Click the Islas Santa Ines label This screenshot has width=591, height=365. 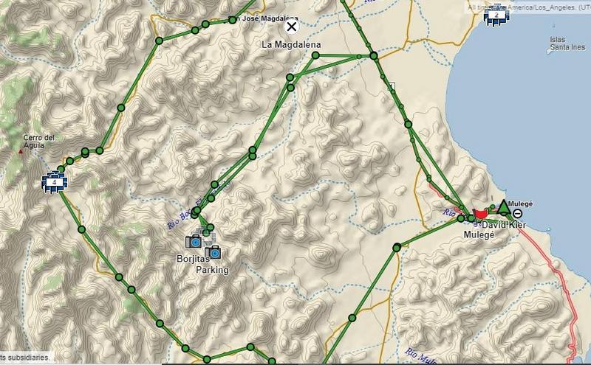pos(567,44)
